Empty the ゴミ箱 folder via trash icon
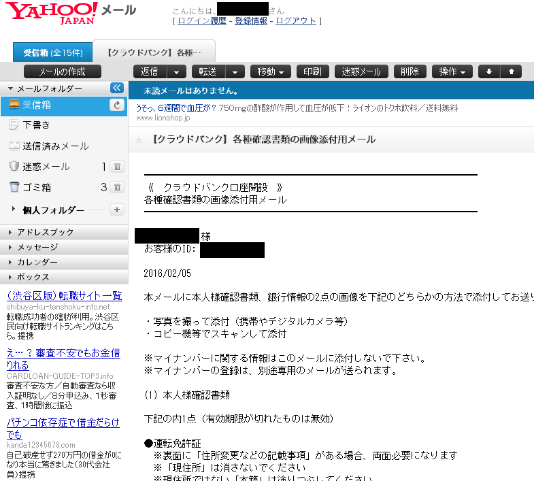 117,187
